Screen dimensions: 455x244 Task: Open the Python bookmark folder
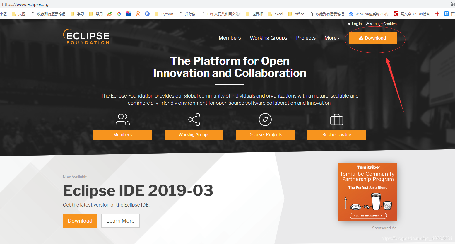[164, 14]
